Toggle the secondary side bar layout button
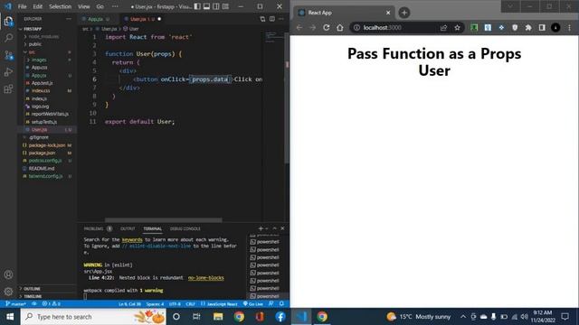This screenshot has width=579, height=325. [216, 6]
